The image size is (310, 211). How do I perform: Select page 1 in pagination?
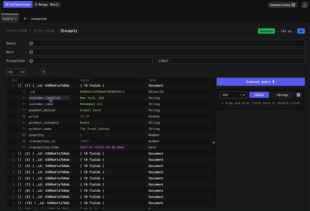click(x=43, y=72)
